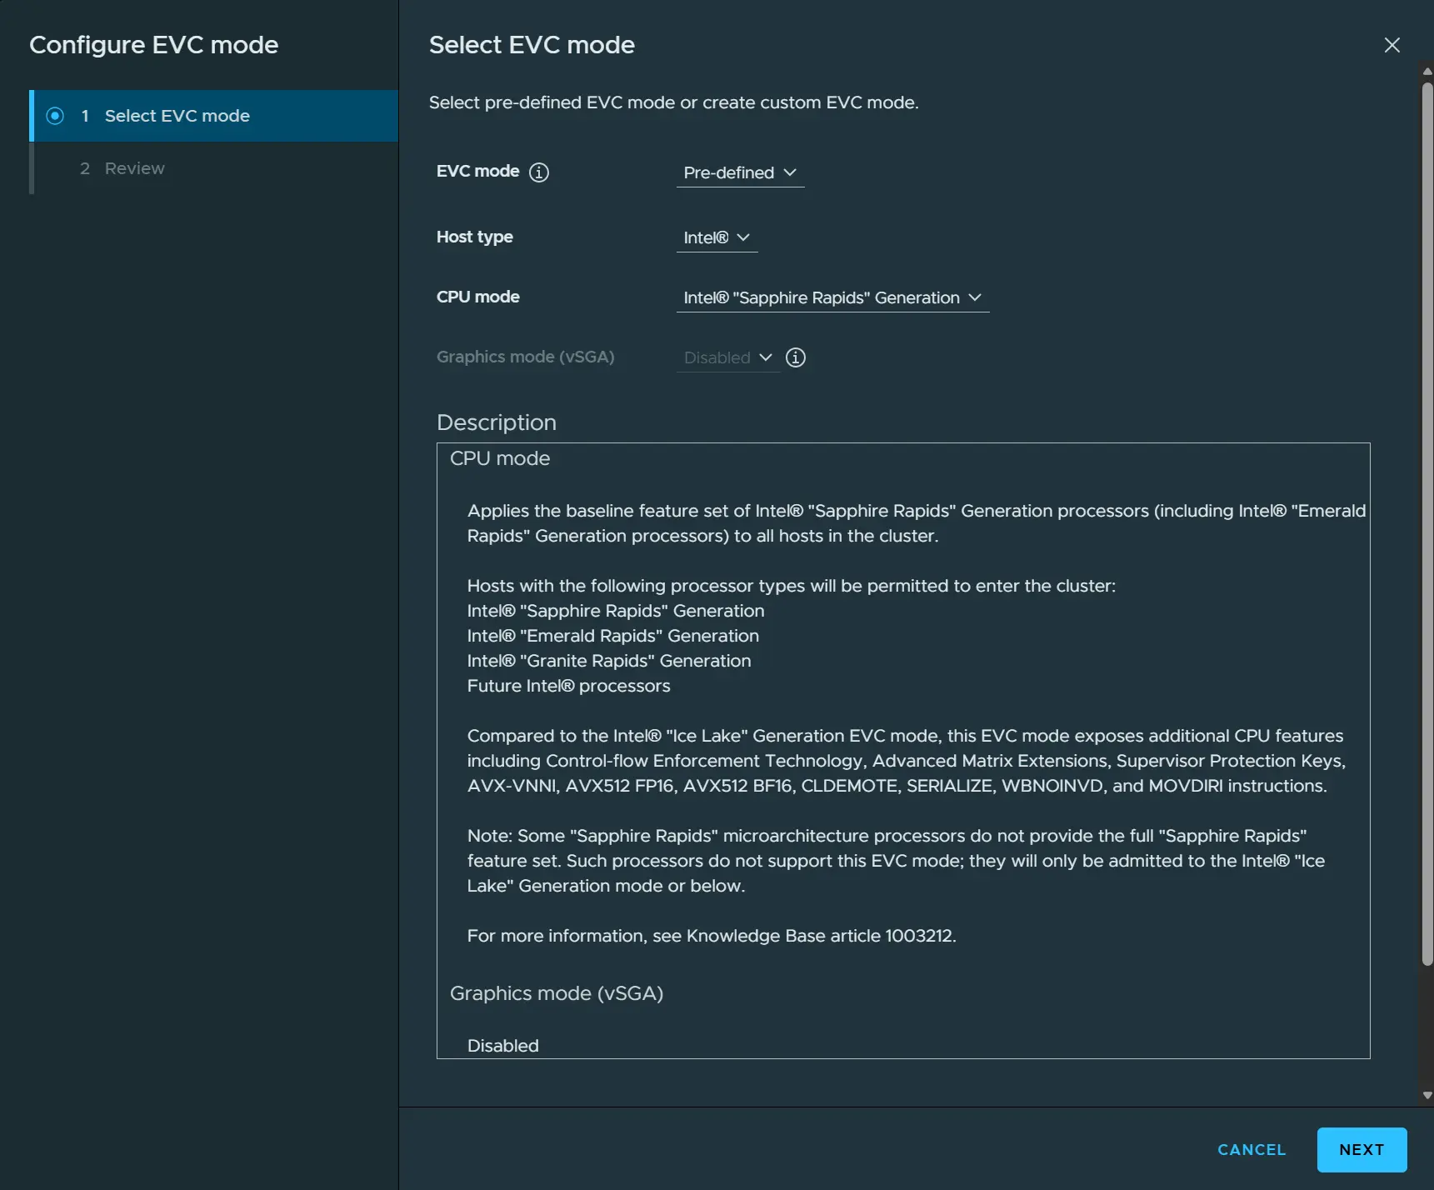The width and height of the screenshot is (1434, 1190).
Task: Click 'Disabled' text in the description box
Action: tap(503, 1046)
